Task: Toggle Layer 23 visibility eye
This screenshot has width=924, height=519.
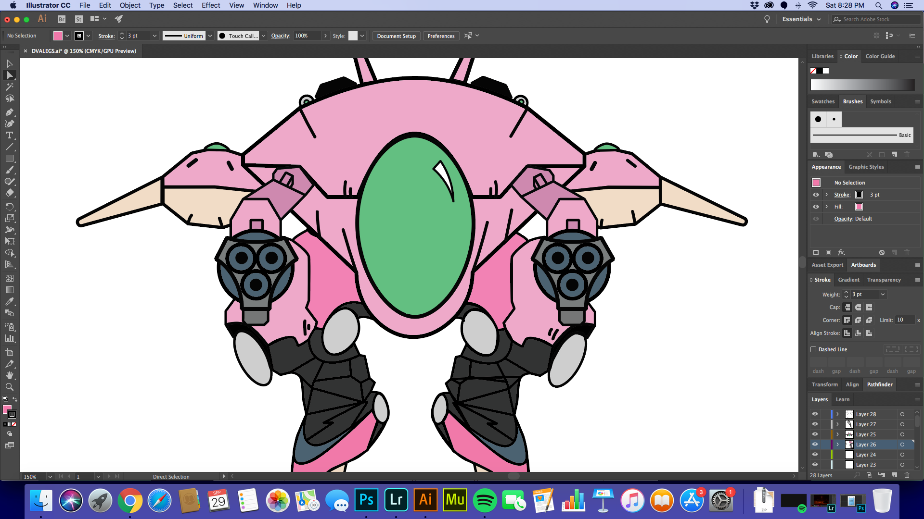Action: click(815, 464)
